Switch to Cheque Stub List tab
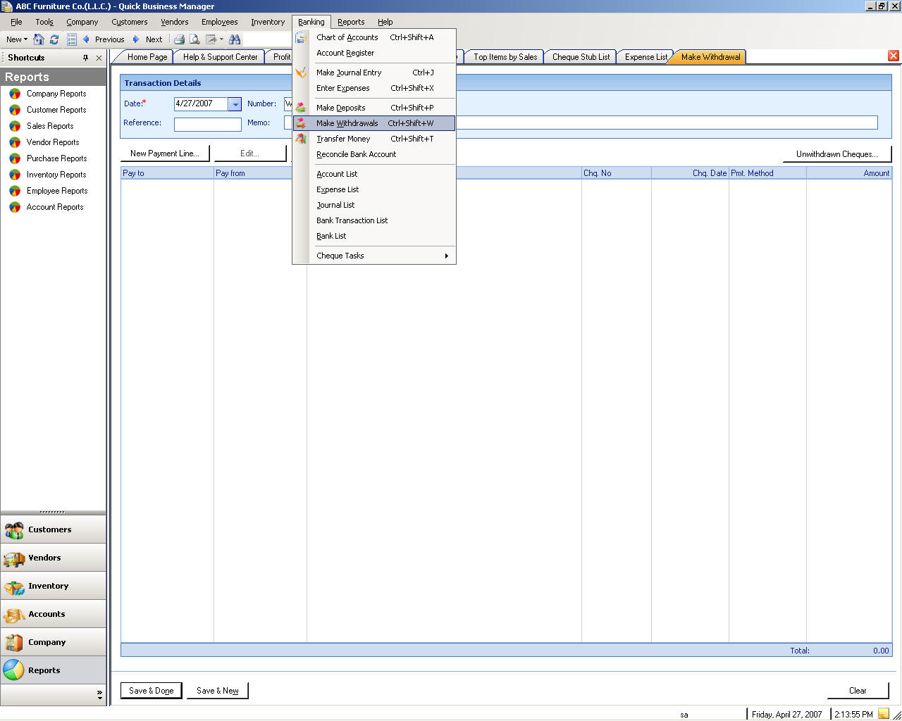The image size is (902, 721). click(581, 57)
